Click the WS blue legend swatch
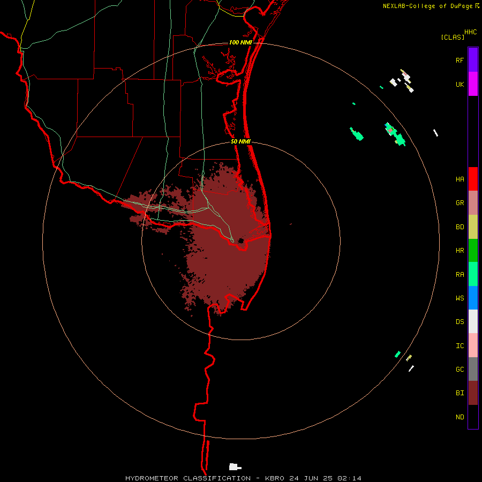Screen dimensions: 482x482 473,298
